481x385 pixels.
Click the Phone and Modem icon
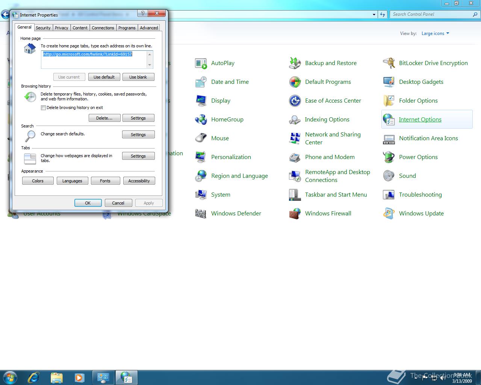295,157
